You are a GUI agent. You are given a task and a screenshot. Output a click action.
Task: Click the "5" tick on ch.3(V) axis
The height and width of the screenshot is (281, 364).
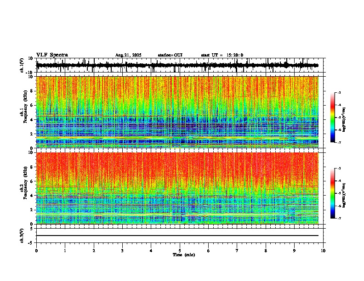32,229
